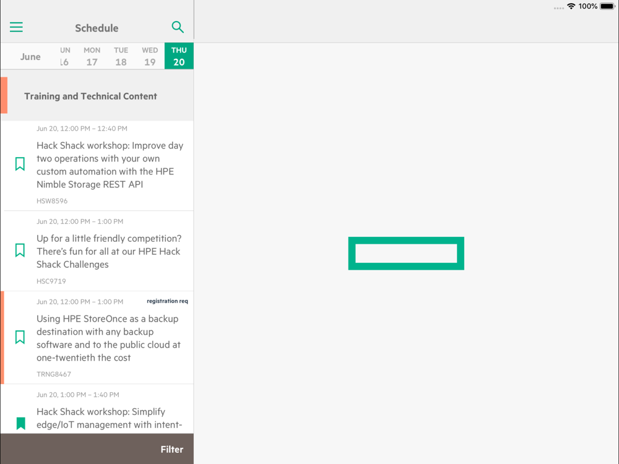This screenshot has height=464, width=619.
Task: Tap the battery status icon
Action: [x=607, y=6]
